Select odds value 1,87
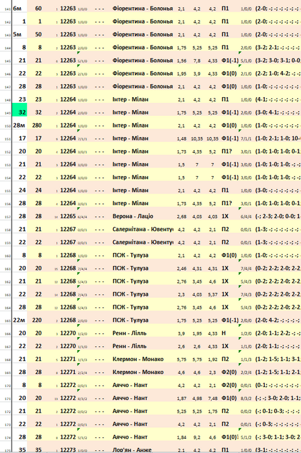This screenshot has height=453, width=301. pyautogui.click(x=182, y=399)
